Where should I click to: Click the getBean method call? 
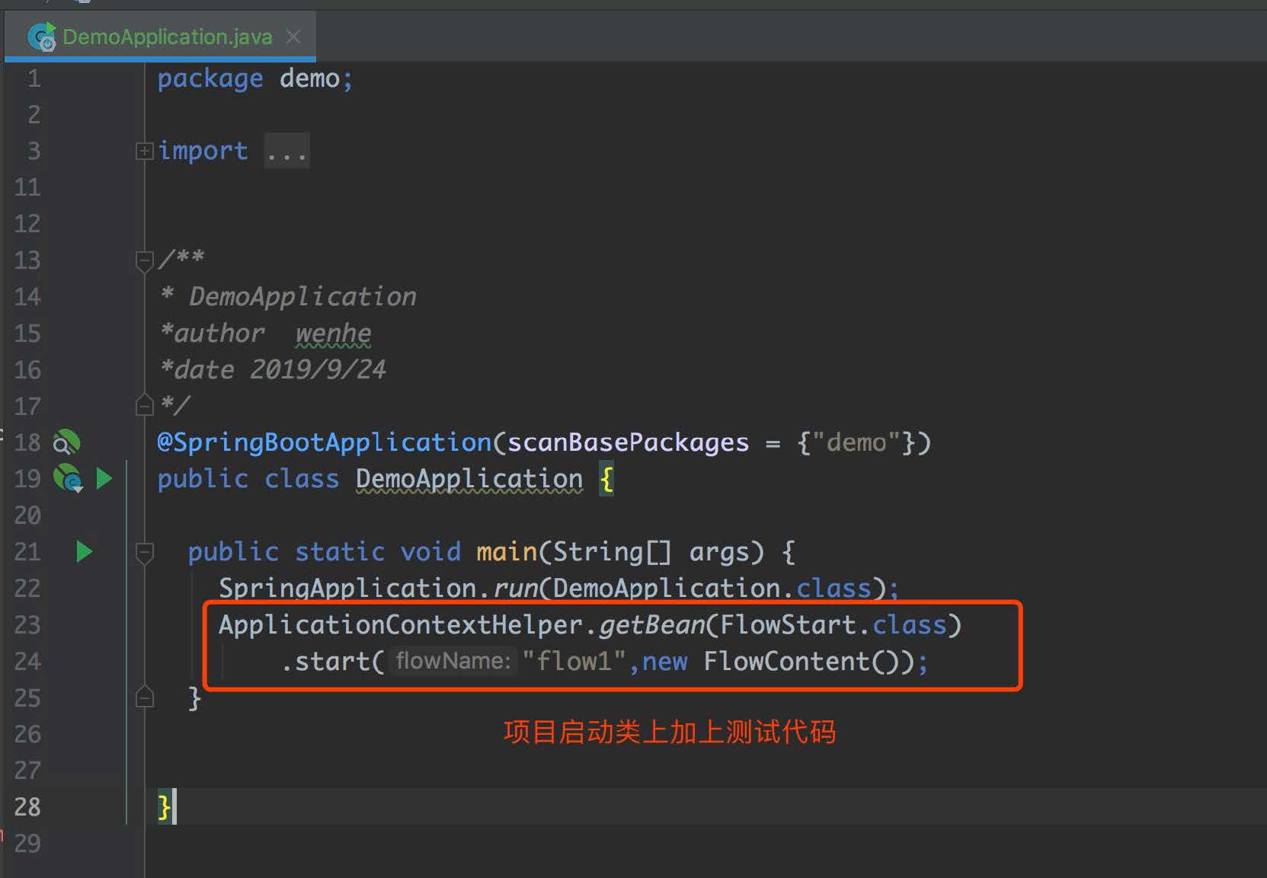pos(652,625)
